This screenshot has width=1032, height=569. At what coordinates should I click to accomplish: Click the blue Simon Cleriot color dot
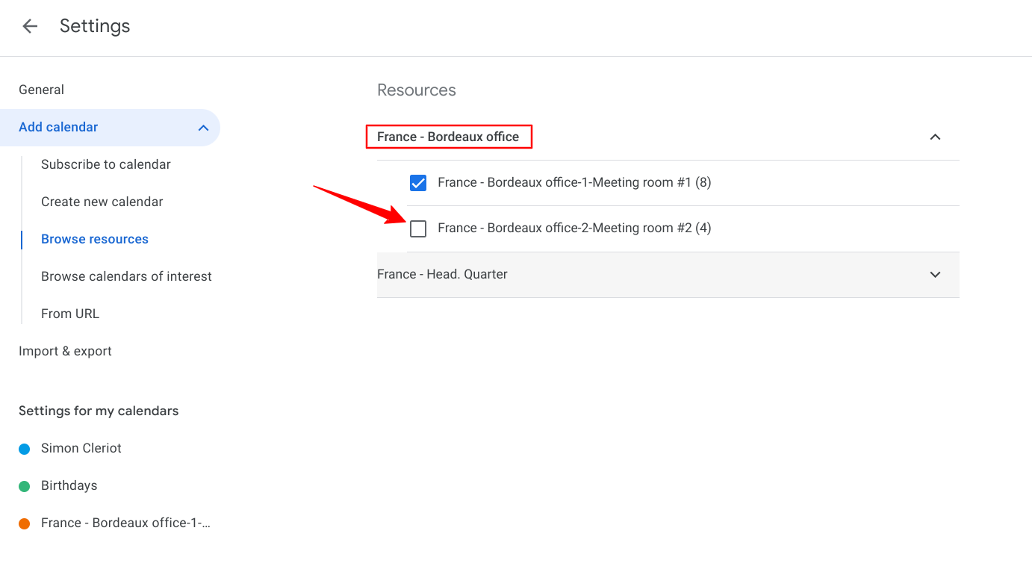[24, 449]
